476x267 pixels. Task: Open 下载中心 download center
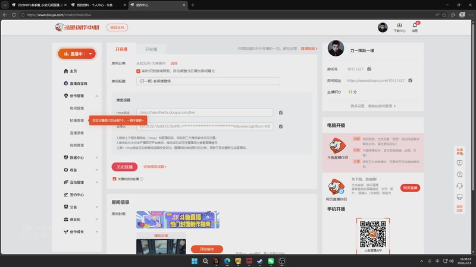[x=399, y=27]
